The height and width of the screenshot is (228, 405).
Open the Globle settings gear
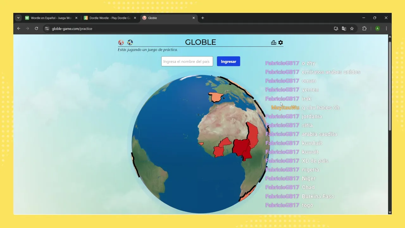point(281,42)
